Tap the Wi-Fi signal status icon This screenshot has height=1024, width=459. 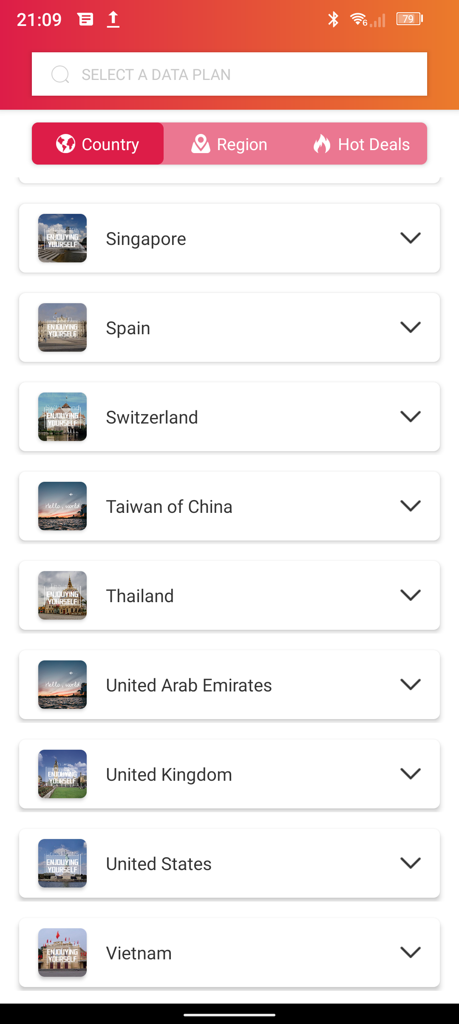coord(359,19)
